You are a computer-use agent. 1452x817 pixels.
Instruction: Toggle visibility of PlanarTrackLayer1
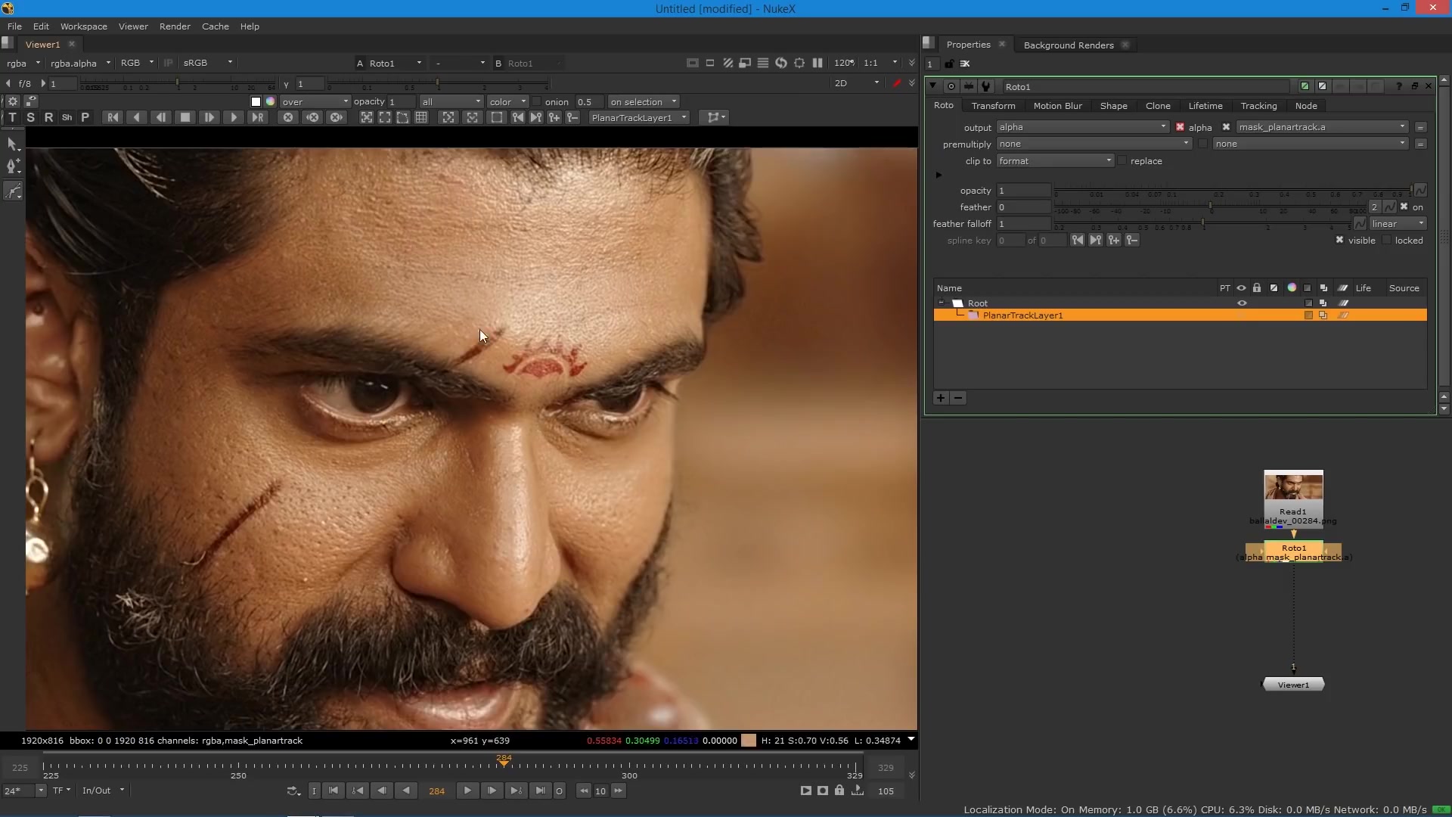[1242, 315]
